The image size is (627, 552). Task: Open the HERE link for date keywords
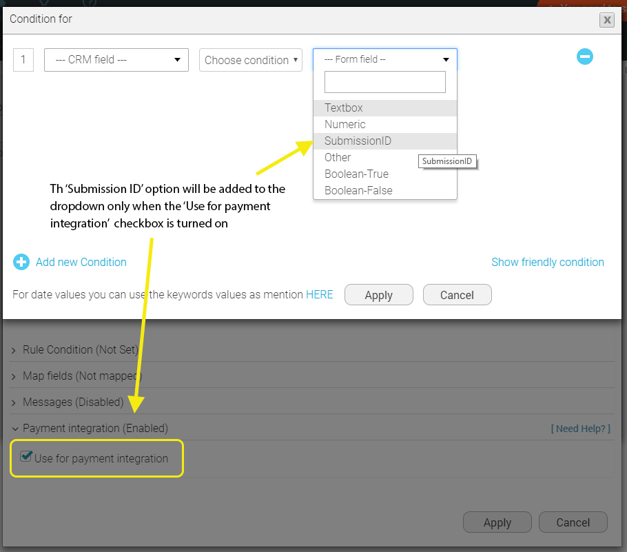point(319,294)
